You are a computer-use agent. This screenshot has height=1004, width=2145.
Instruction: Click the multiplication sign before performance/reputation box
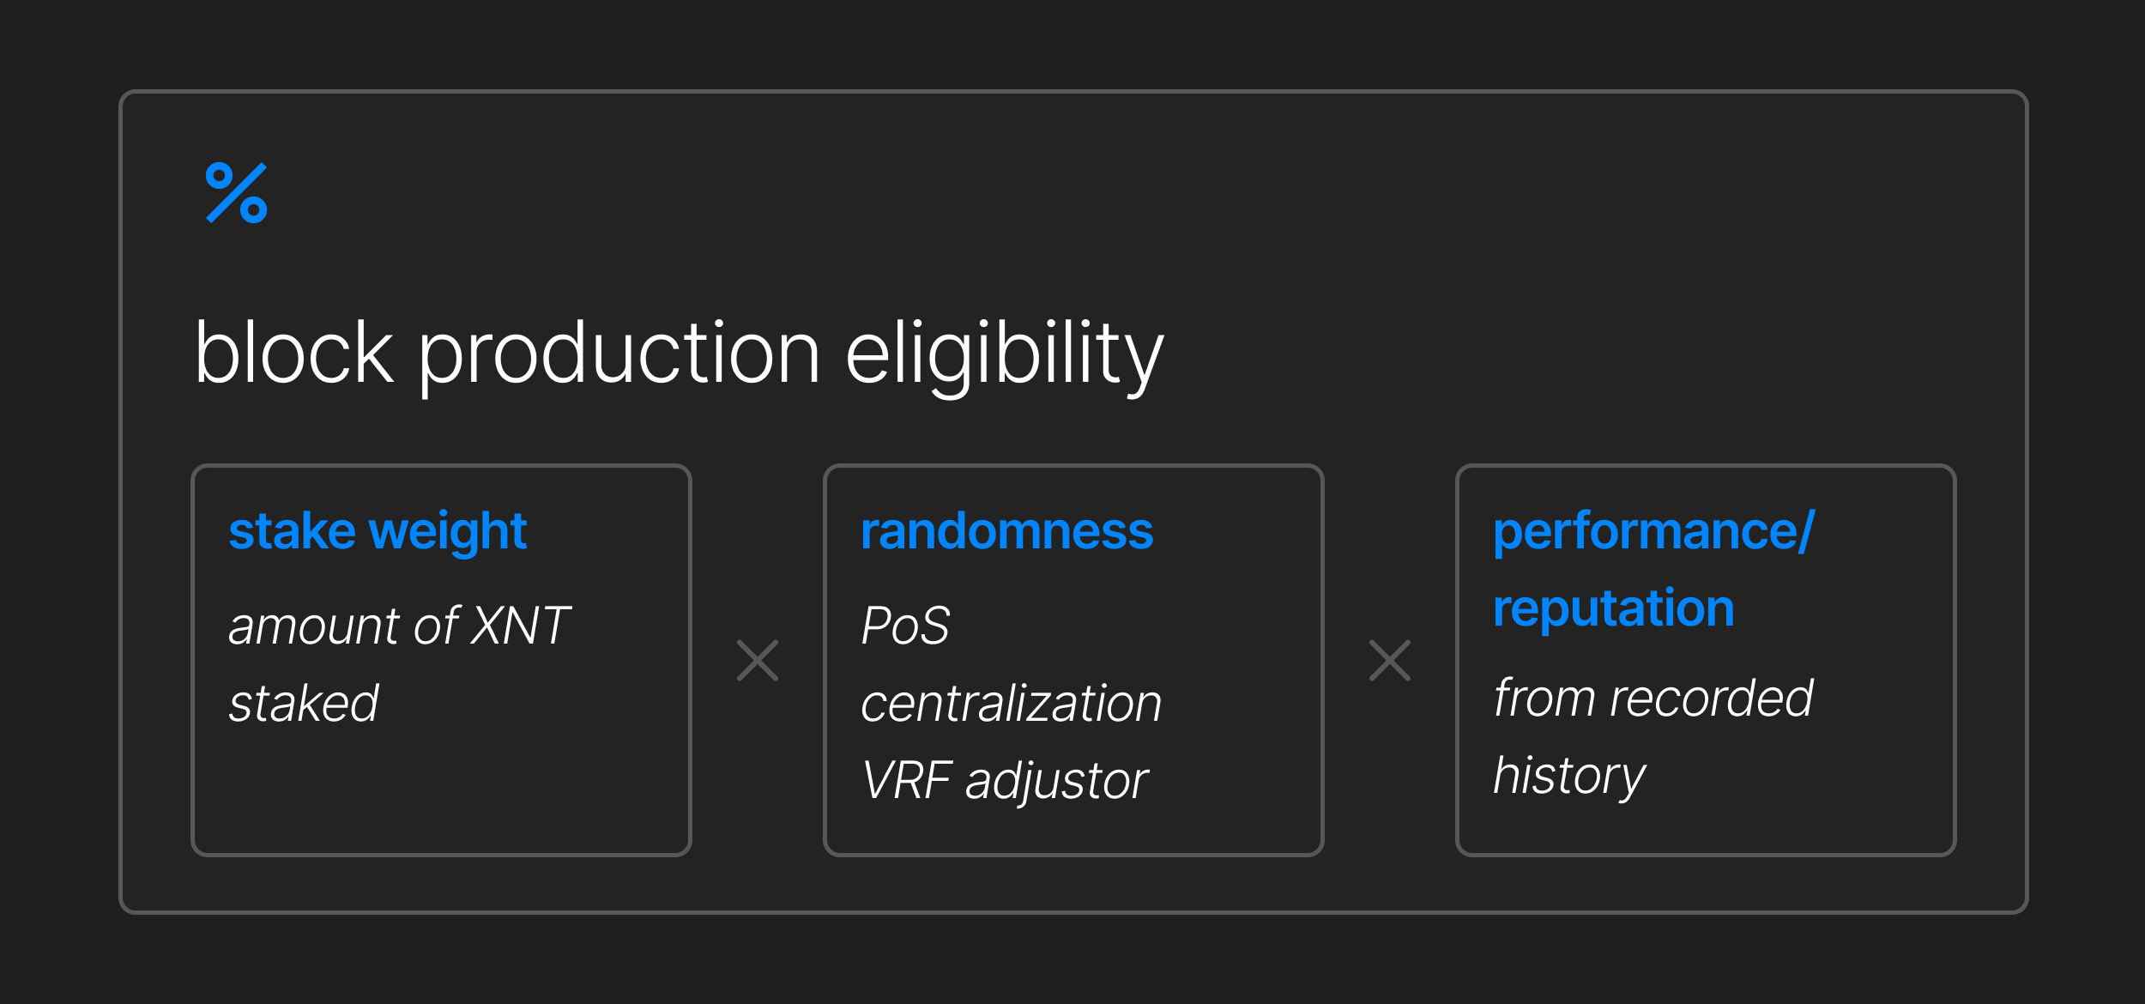tap(1390, 661)
